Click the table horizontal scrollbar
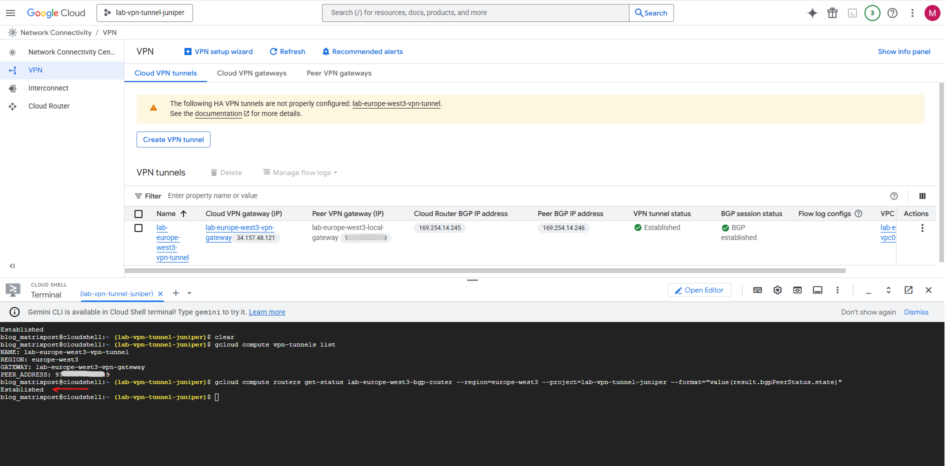The height and width of the screenshot is (466, 946). point(485,270)
